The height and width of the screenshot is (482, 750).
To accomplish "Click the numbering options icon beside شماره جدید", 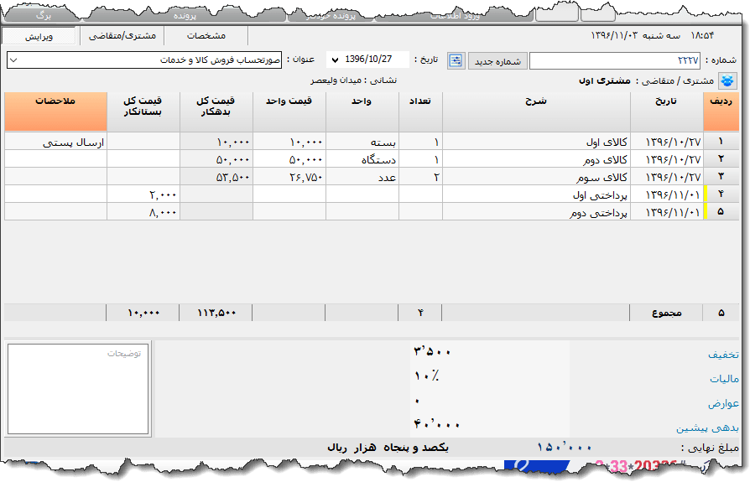I will 456,60.
